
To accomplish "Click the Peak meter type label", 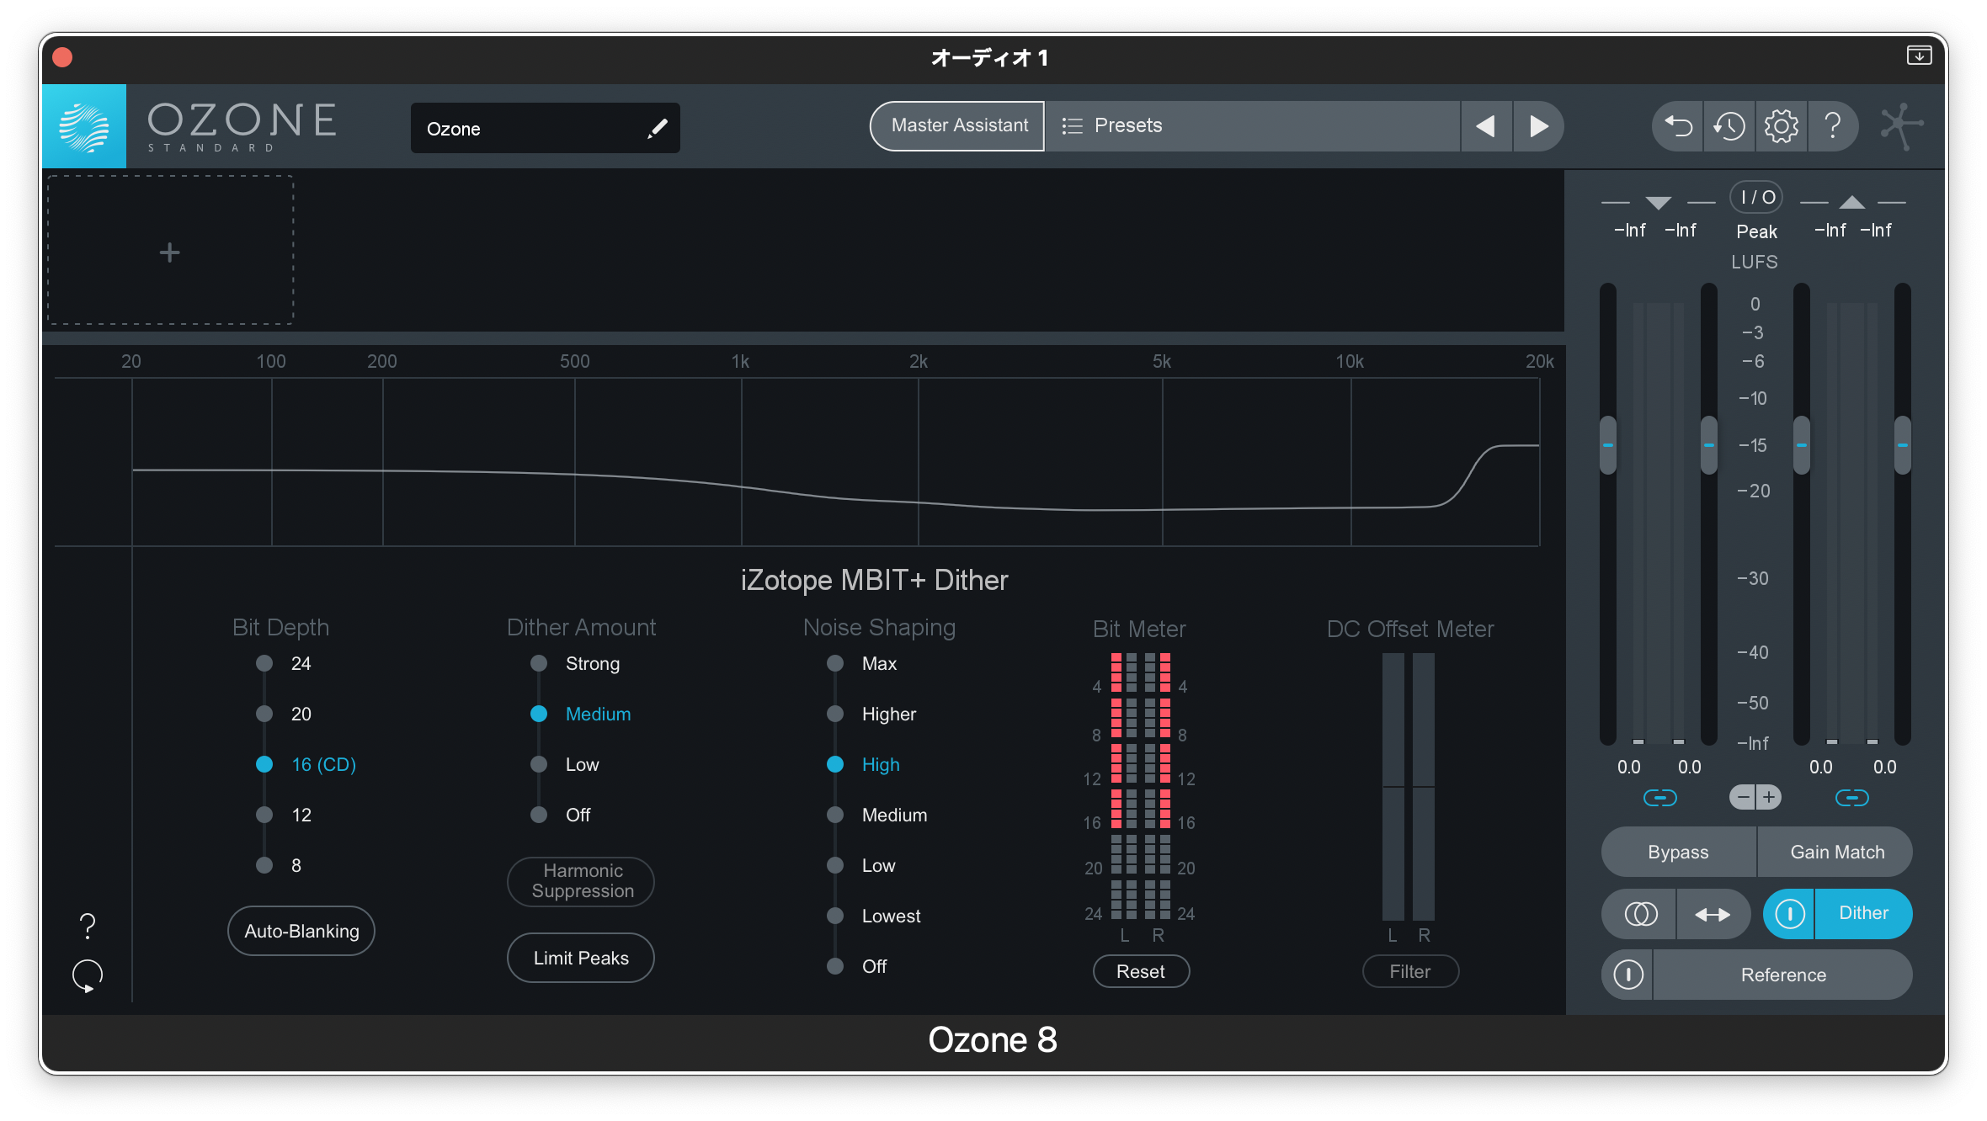I will pos(1756,231).
